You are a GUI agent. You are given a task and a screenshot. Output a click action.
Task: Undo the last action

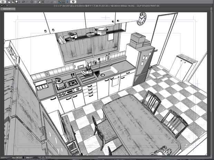click(x=23, y=2)
